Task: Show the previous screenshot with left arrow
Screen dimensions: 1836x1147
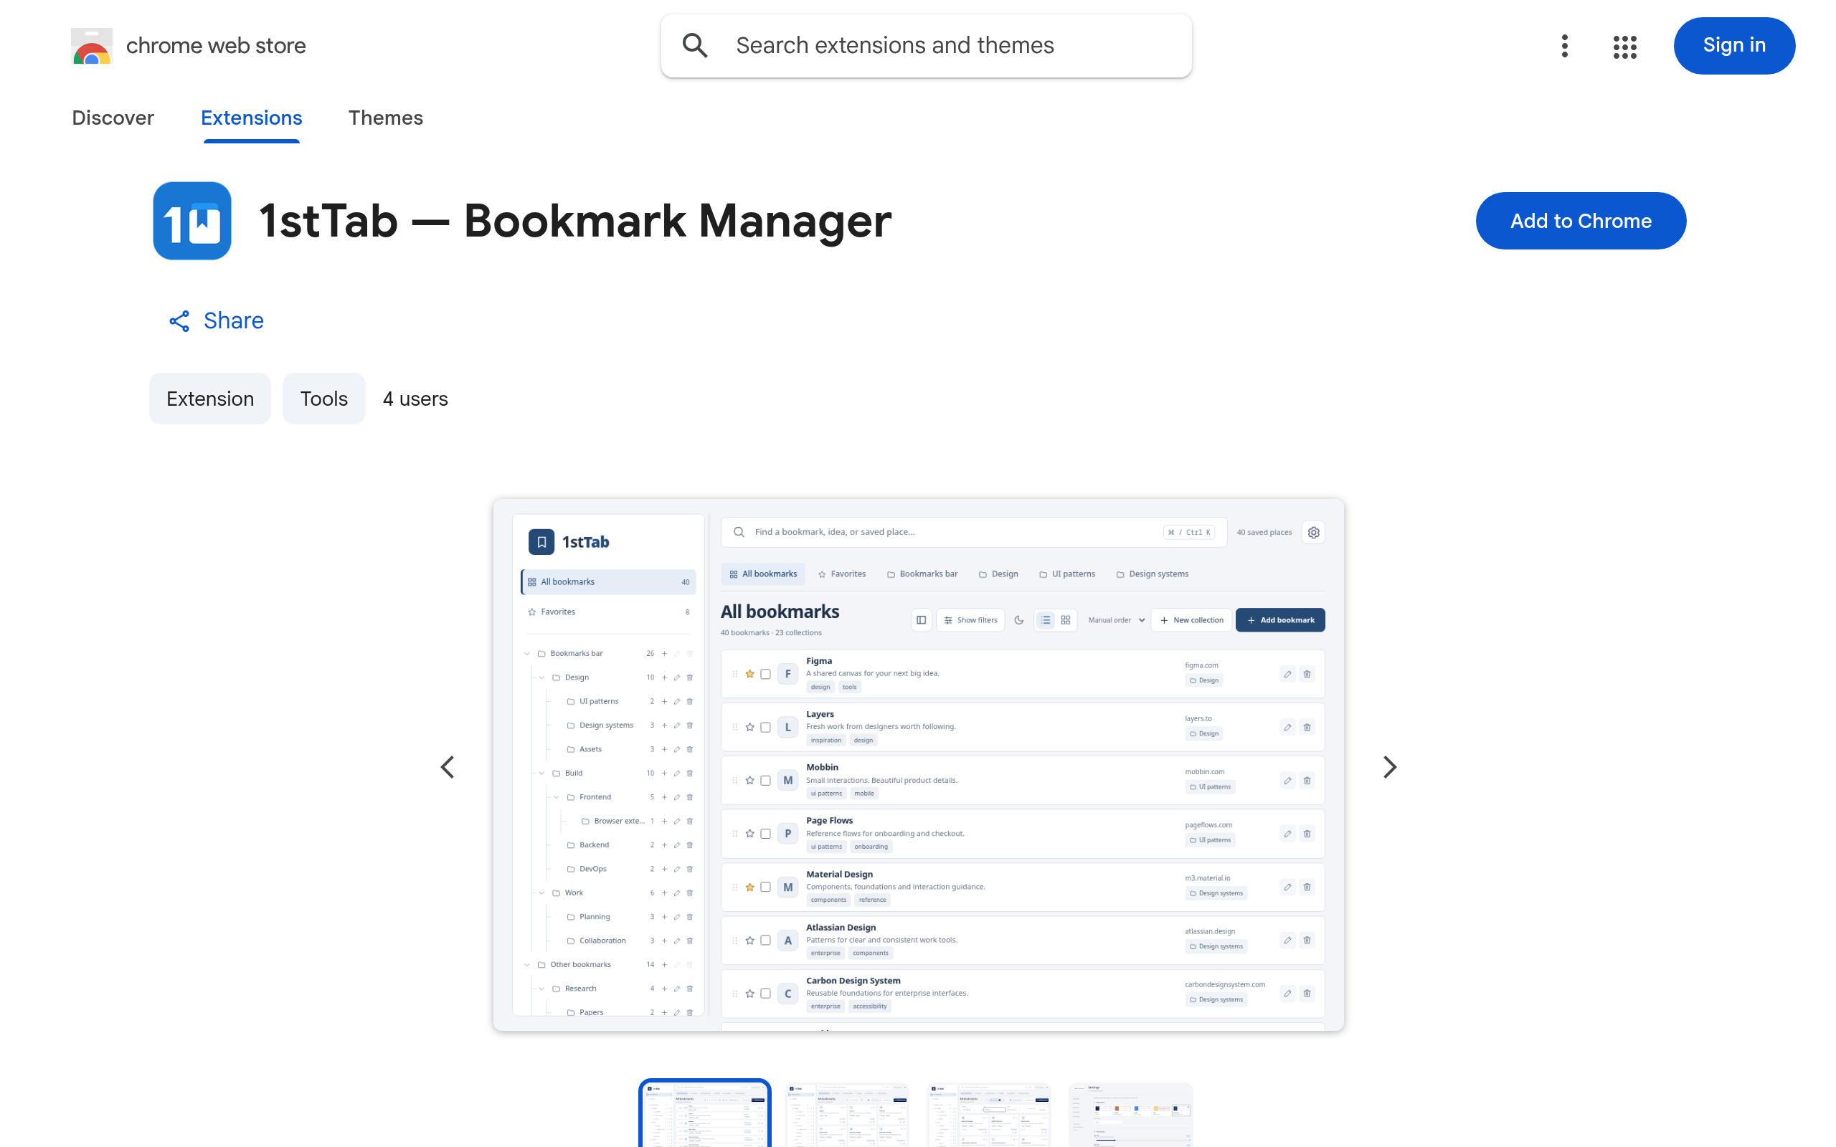Action: (x=448, y=767)
